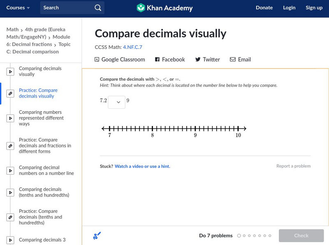
Task: Click the first problem progress circle
Action: pyautogui.click(x=239, y=236)
